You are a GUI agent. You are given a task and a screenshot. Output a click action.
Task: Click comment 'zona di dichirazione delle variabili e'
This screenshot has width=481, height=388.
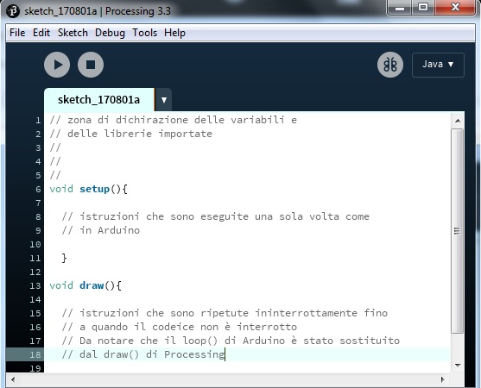pos(182,120)
